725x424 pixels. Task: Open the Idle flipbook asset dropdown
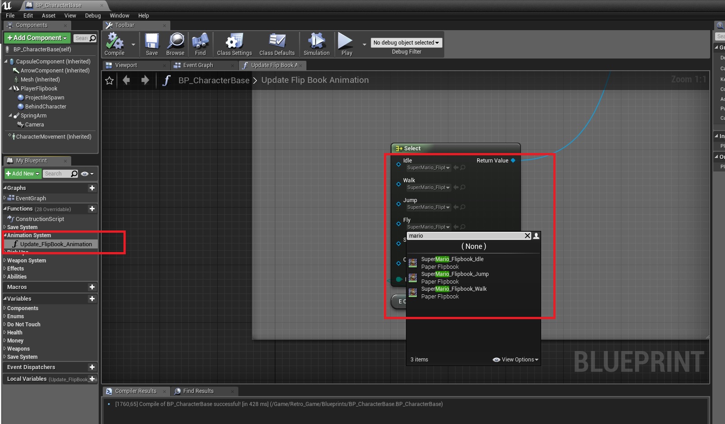click(x=429, y=168)
